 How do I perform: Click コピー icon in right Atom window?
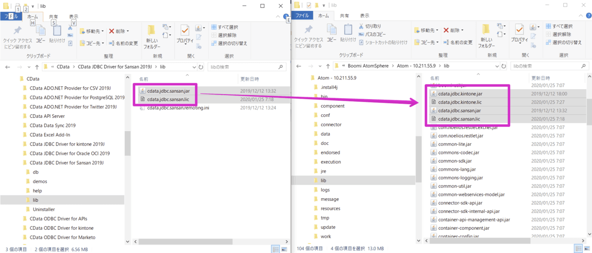click(x=331, y=30)
